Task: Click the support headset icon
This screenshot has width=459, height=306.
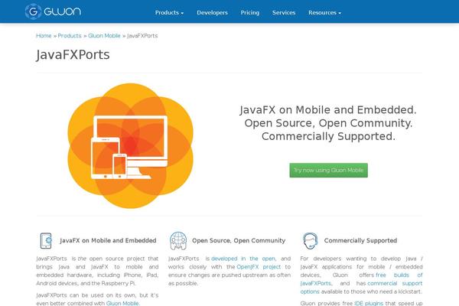Action: (311, 241)
